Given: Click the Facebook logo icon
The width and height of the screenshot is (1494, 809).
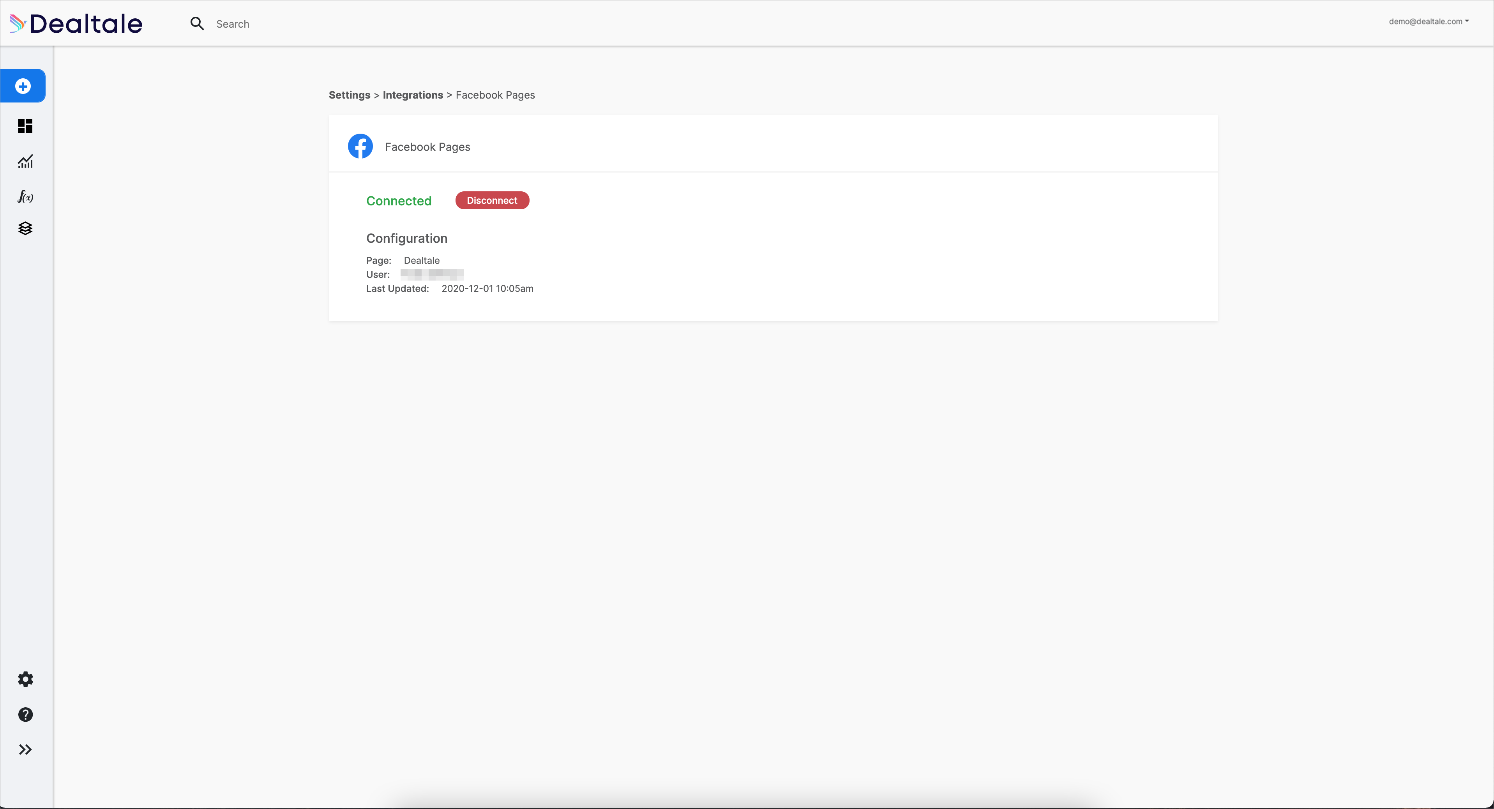Looking at the screenshot, I should [x=360, y=146].
